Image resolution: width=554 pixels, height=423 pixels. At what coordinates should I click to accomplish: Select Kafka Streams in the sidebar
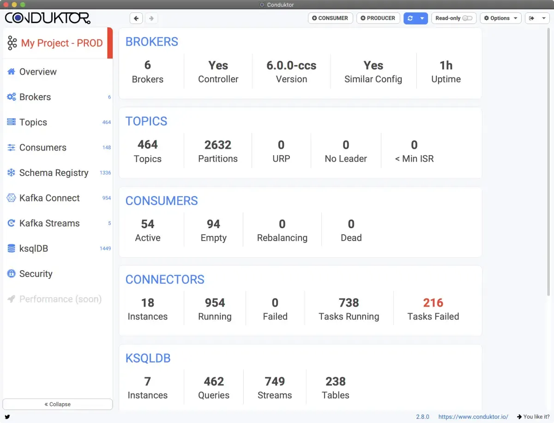(58, 224)
